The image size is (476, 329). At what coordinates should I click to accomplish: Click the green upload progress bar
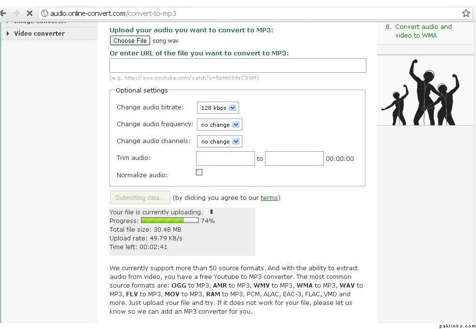(169, 221)
